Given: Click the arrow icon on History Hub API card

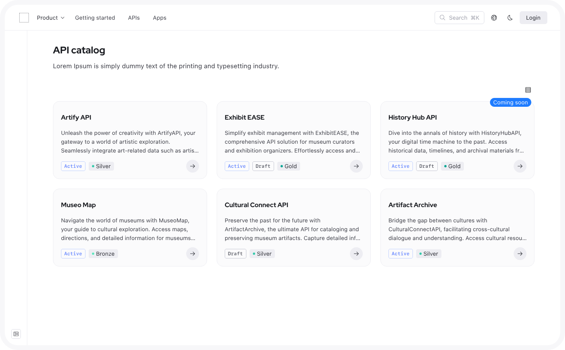Looking at the screenshot, I should pos(520,166).
